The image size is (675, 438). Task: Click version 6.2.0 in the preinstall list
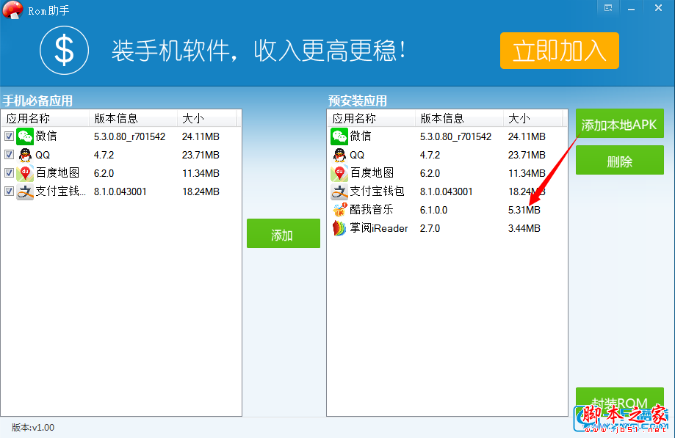point(430,174)
